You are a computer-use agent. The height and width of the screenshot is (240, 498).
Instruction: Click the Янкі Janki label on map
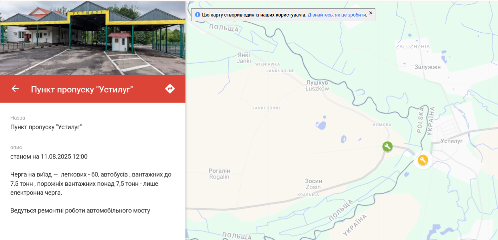[x=243, y=58]
